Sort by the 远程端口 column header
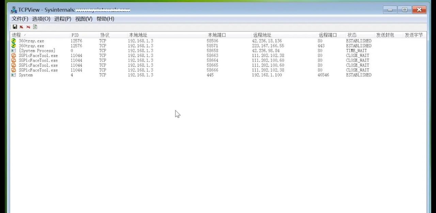This screenshot has height=213, width=436. pos(331,35)
